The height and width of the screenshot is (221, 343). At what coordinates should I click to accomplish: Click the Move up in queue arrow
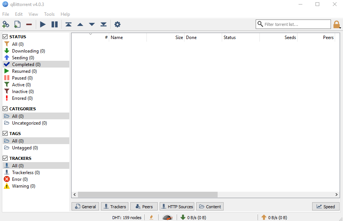[80, 24]
